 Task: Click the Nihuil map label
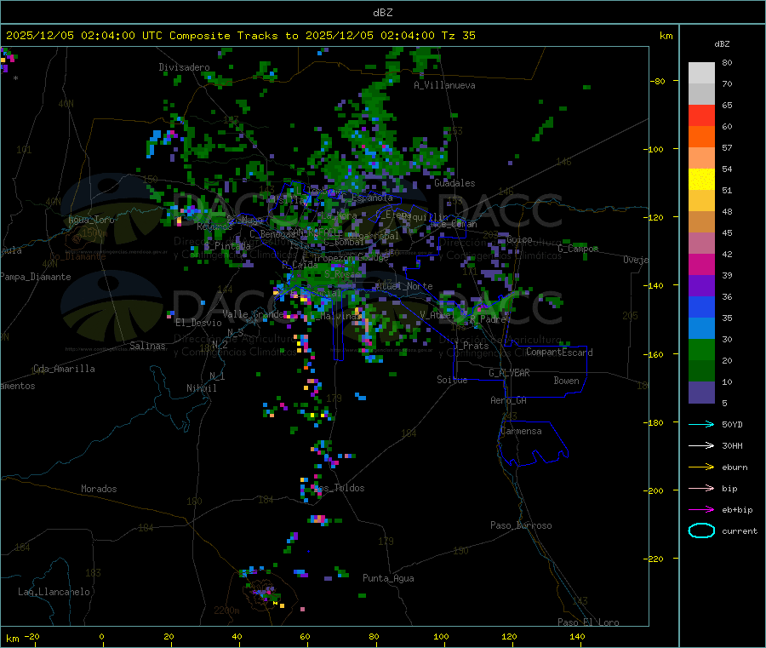coord(201,388)
